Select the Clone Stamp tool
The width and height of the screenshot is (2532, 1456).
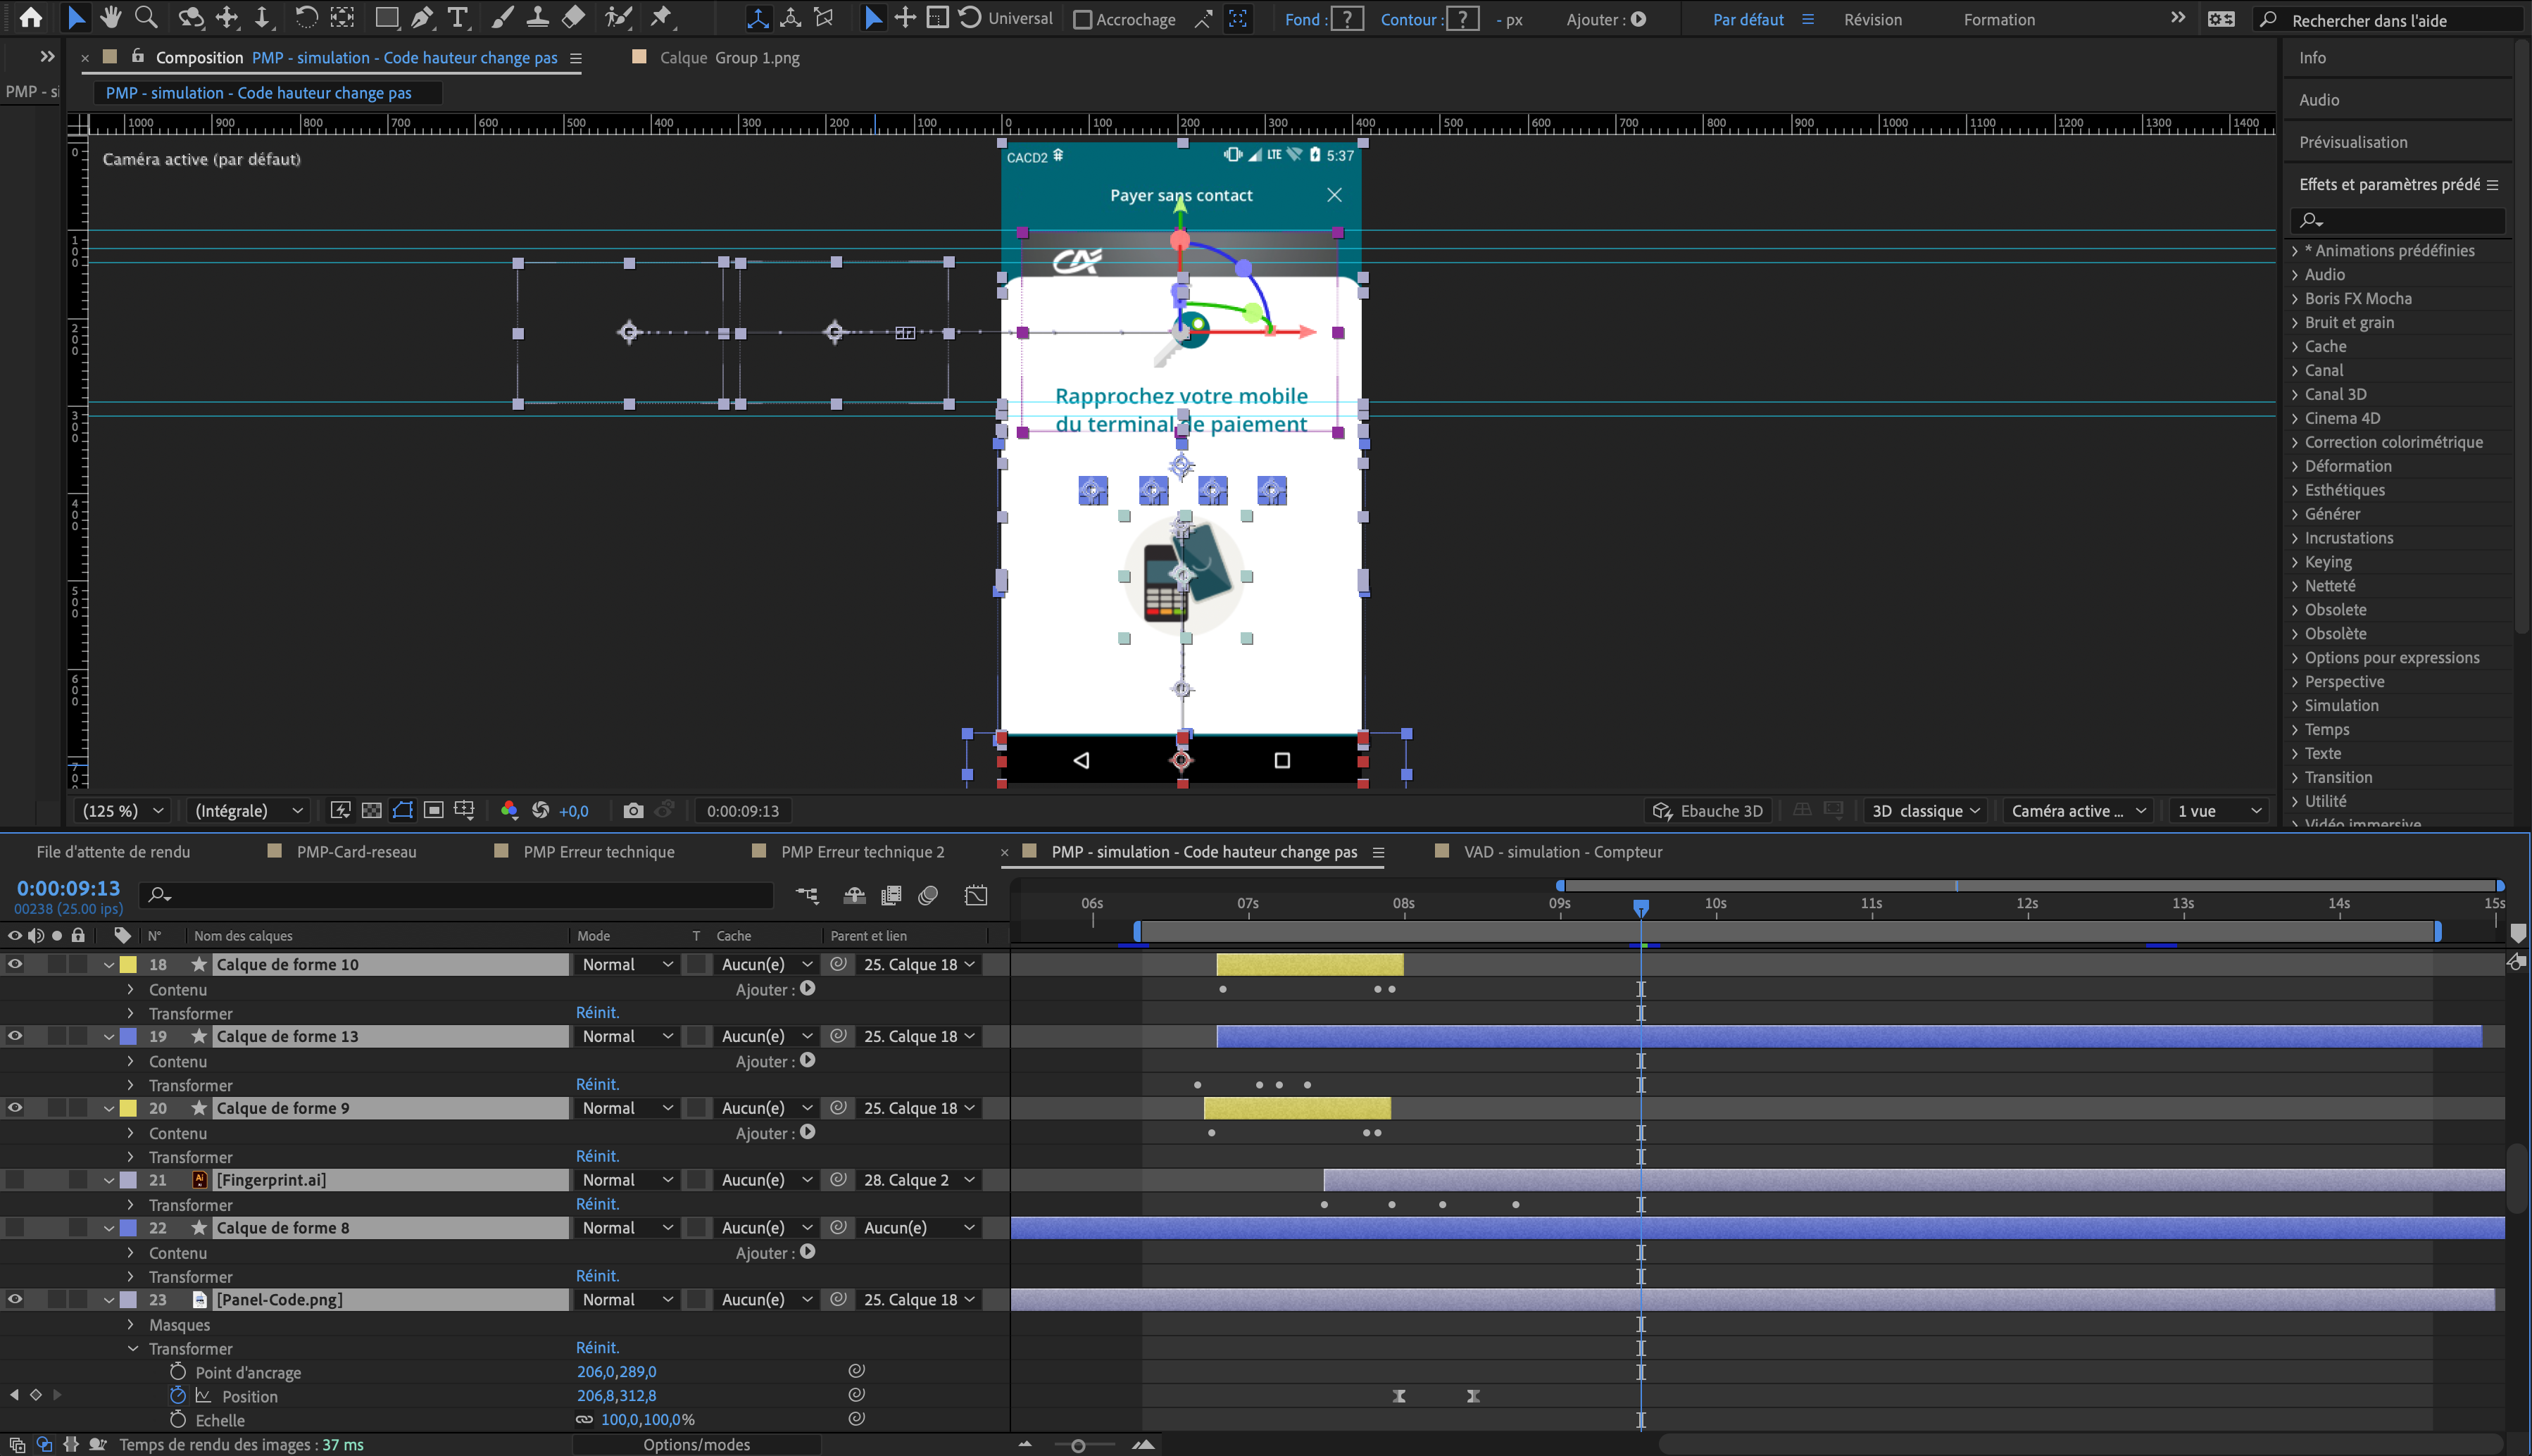pos(537,17)
